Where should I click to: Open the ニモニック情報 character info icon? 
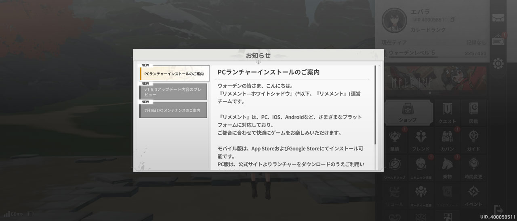[x=421, y=167]
